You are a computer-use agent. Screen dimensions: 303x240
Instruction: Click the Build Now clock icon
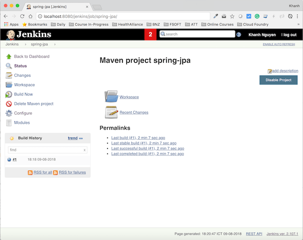[9, 94]
